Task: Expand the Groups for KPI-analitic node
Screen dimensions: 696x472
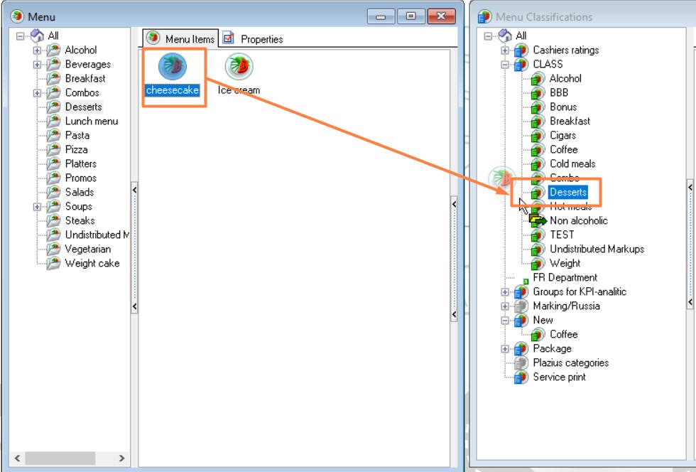Action: tap(505, 292)
